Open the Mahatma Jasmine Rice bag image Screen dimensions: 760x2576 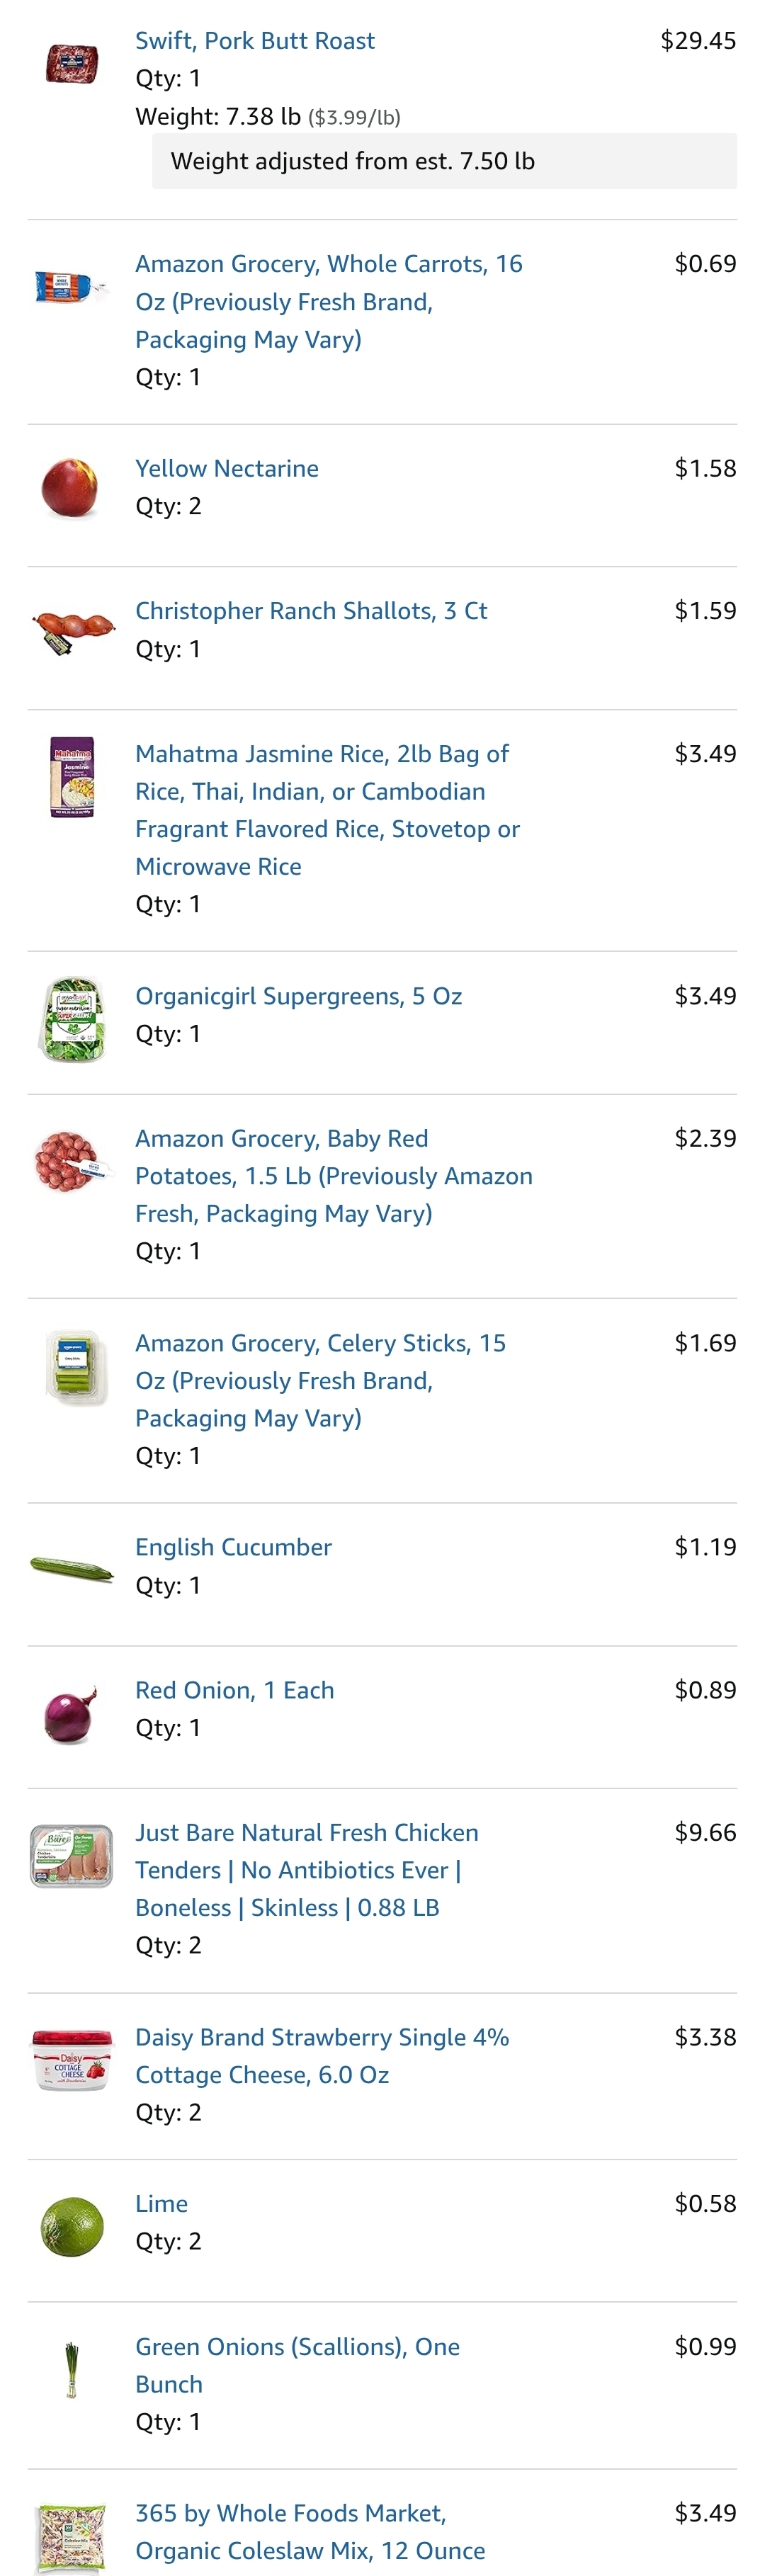(x=72, y=778)
